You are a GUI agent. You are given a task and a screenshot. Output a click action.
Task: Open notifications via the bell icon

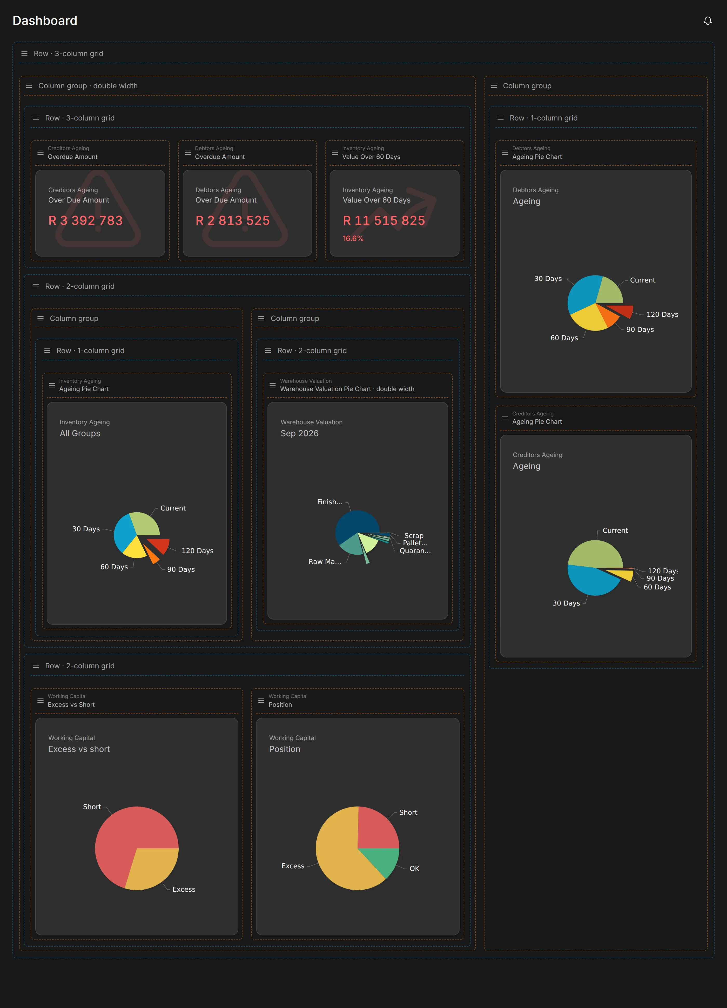pos(708,21)
